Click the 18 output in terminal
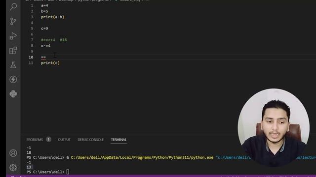Screen dimensions: 316x177 click(29, 152)
